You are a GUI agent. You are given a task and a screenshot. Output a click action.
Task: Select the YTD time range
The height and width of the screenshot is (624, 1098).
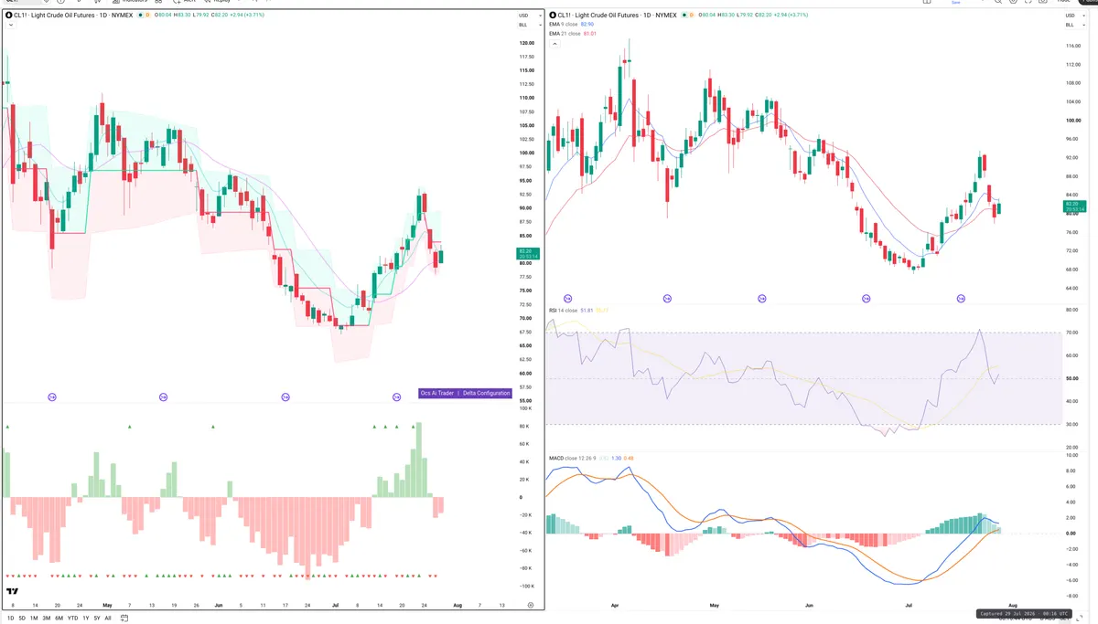click(x=72, y=618)
